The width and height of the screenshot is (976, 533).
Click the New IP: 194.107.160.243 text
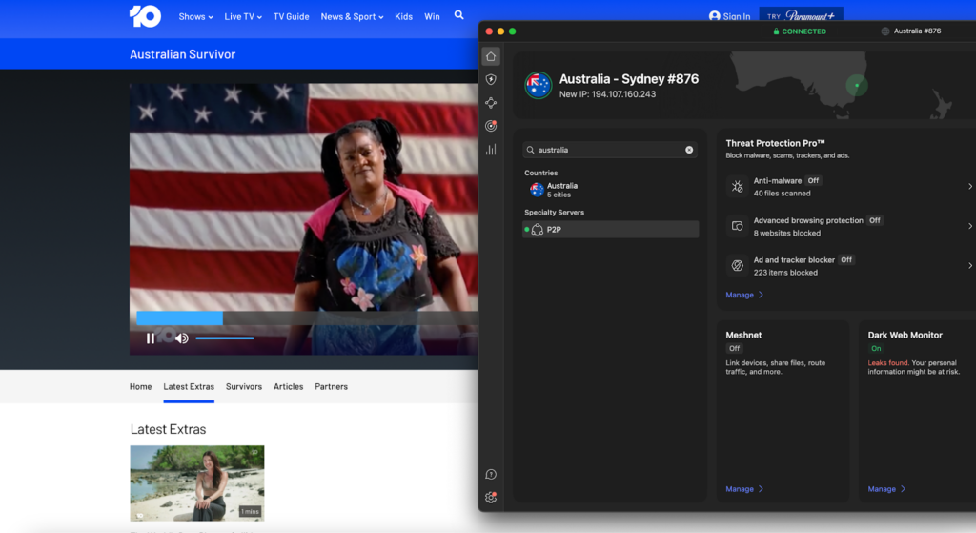(607, 94)
